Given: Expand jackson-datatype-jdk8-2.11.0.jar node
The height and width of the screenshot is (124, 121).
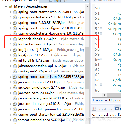Looking at the screenshot, I should click(11, 98).
